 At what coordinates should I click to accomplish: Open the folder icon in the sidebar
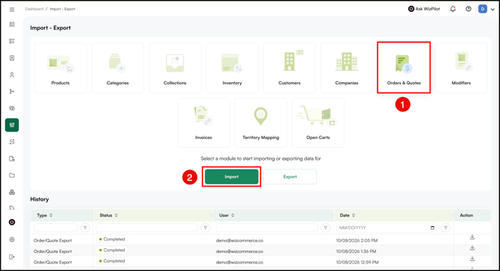12,175
